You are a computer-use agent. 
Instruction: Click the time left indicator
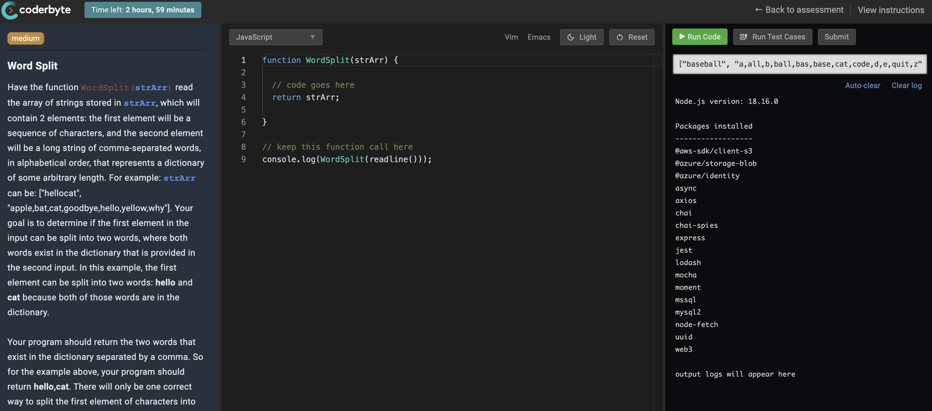(x=143, y=10)
